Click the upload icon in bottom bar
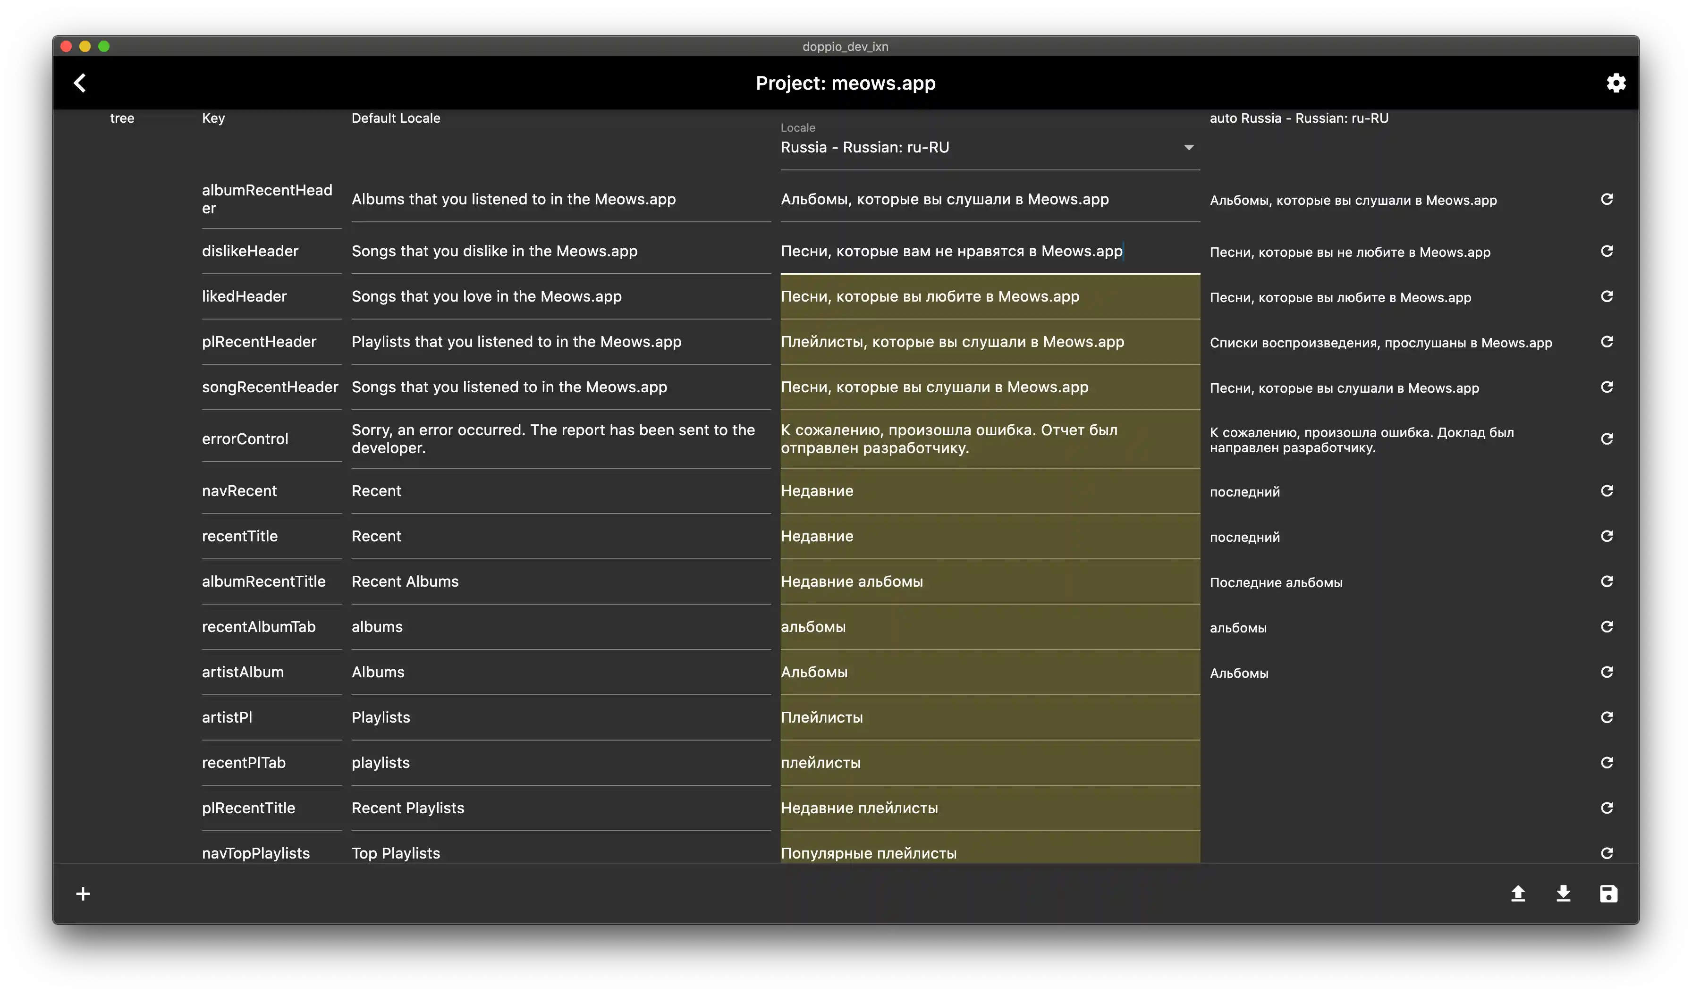 point(1517,893)
